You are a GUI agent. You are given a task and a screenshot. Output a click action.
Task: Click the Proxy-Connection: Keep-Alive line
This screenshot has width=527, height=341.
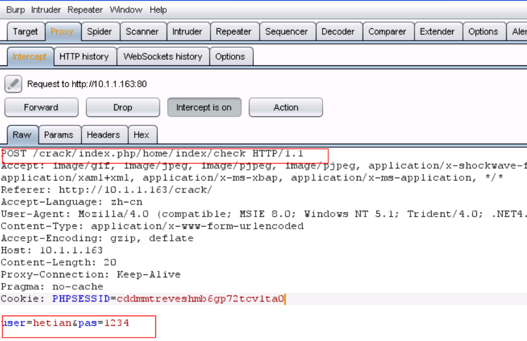pyautogui.click(x=91, y=274)
